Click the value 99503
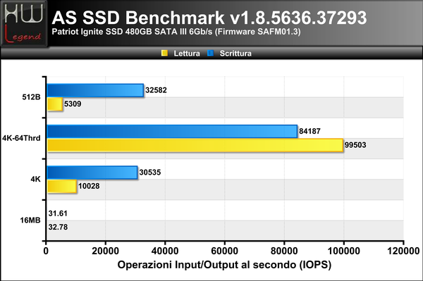 tap(355, 145)
